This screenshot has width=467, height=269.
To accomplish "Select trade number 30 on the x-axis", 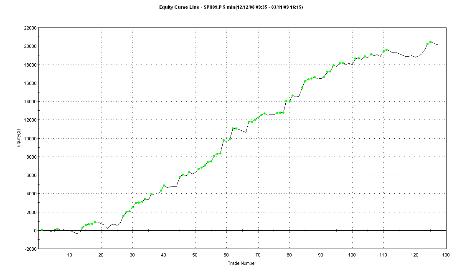I will [132, 255].
